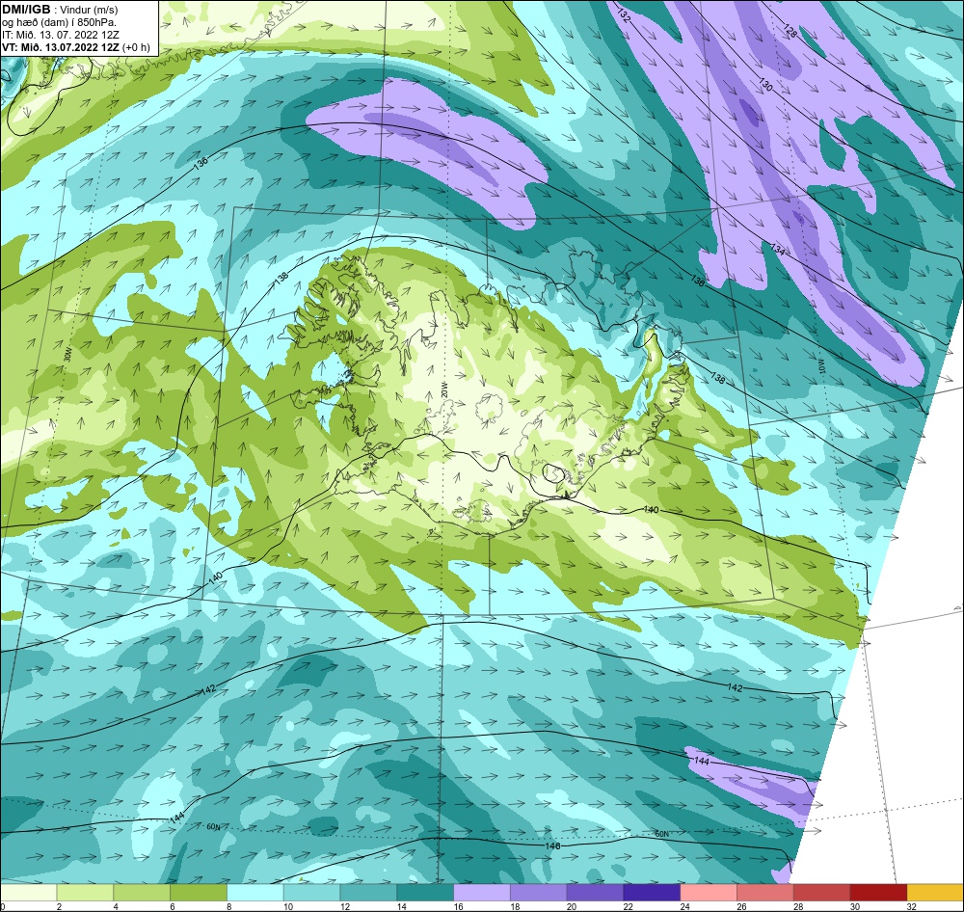Select the 26–28 m/s salmon legend swatch
Image resolution: width=964 pixels, height=912 pixels.
pos(764,893)
